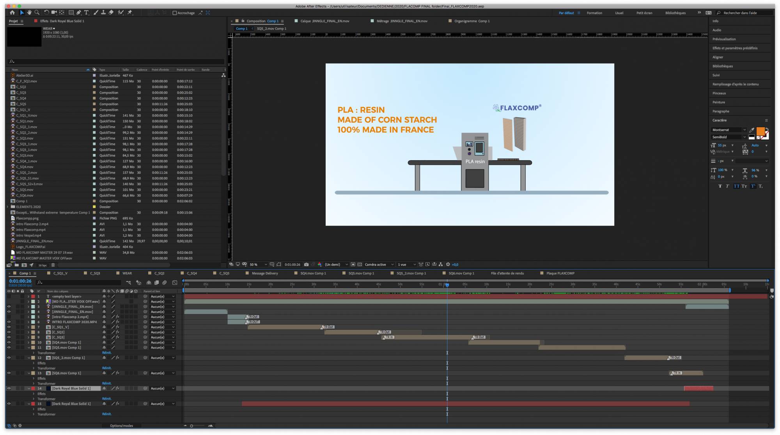Click the orange fill color swatch

pos(760,131)
